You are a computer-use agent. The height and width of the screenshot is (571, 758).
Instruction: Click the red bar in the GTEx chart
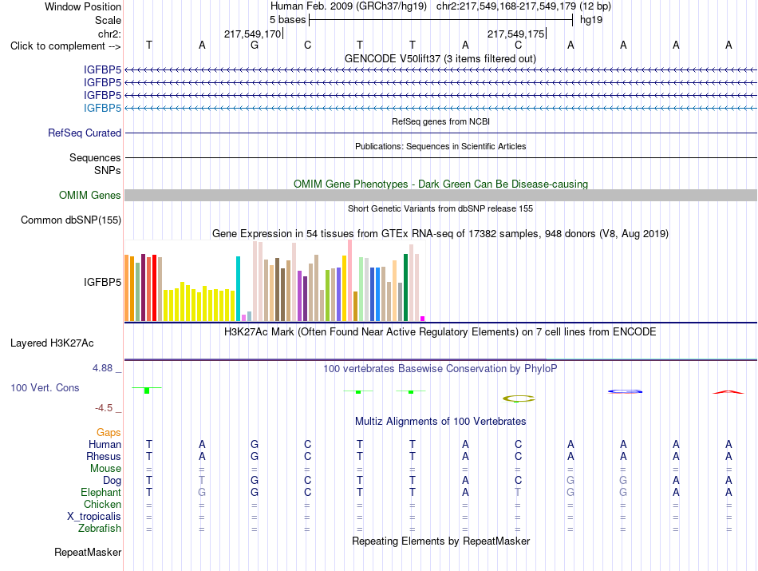(x=154, y=287)
